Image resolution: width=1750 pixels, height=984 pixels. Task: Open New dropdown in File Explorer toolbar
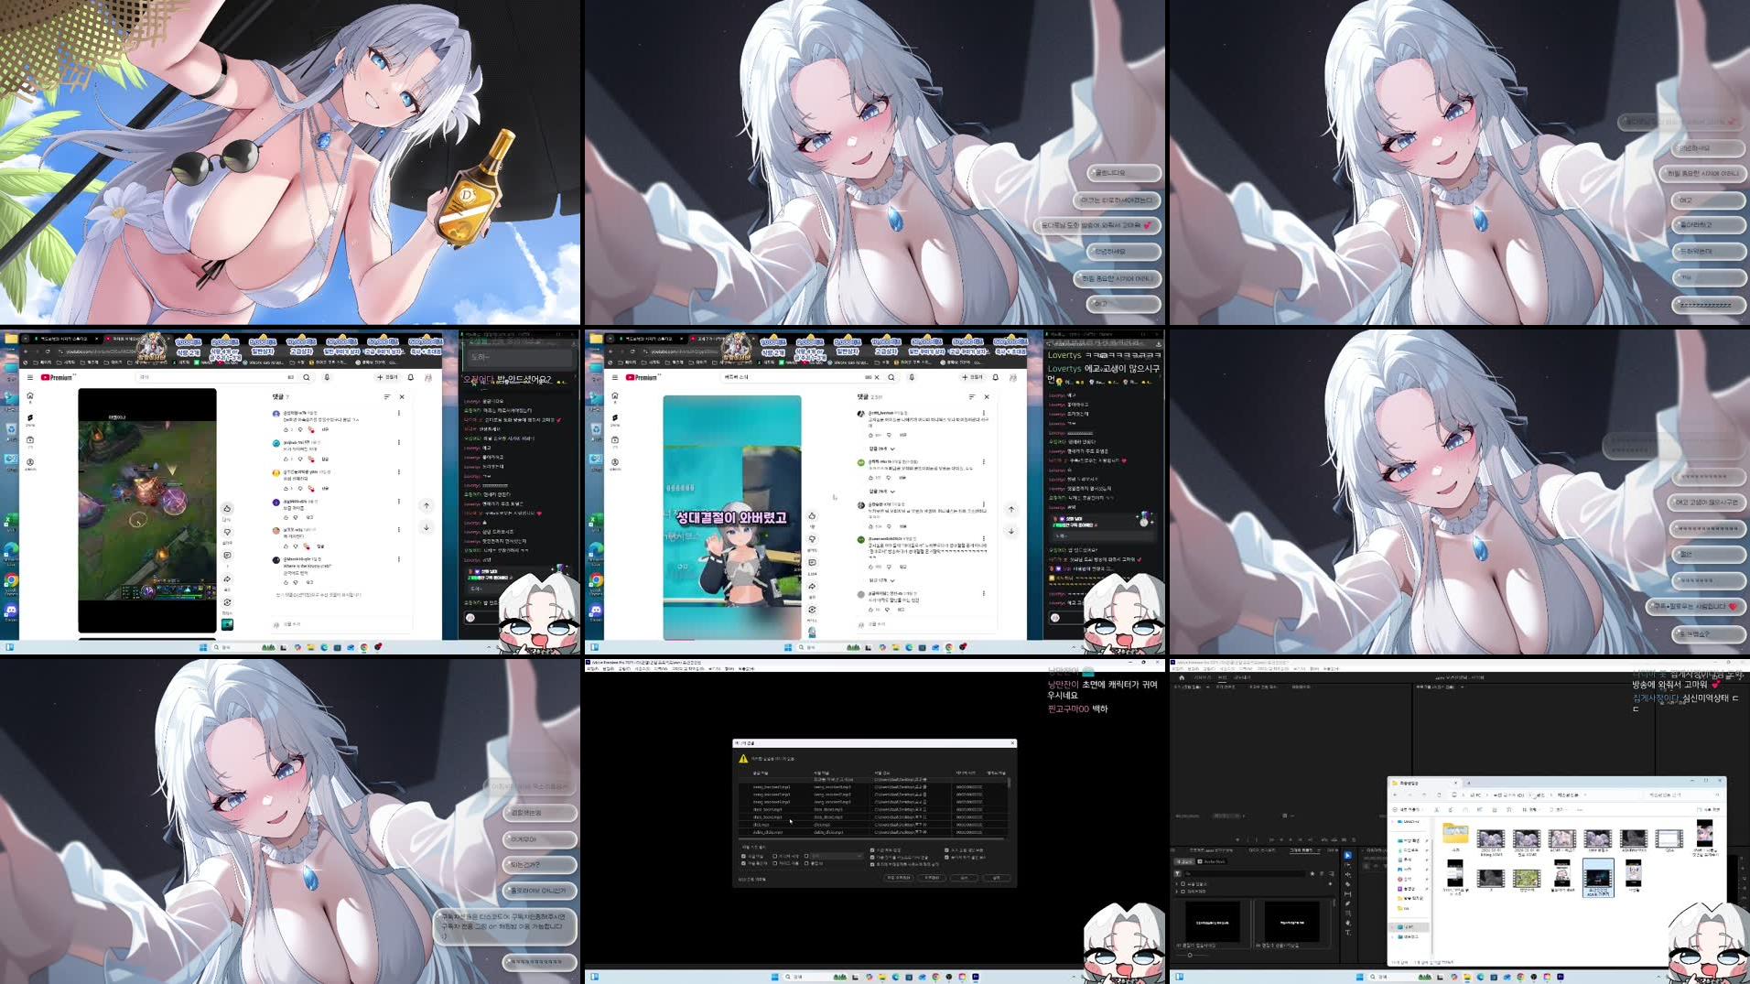[1409, 809]
